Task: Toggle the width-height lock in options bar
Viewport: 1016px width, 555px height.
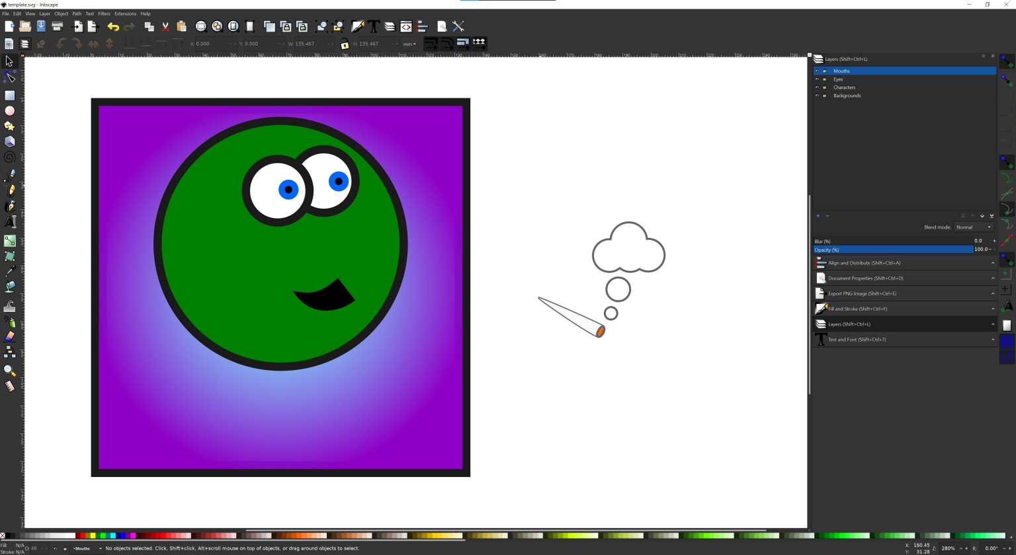Action: pos(345,44)
